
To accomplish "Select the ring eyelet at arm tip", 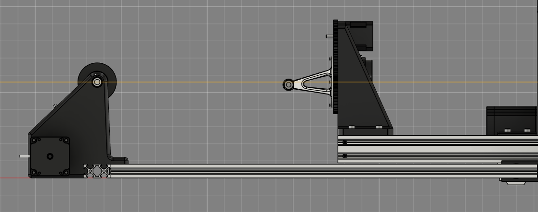I will [x=289, y=85].
